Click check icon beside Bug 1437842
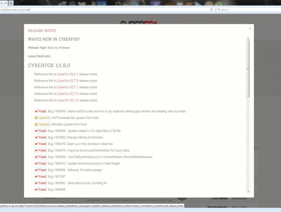 pos(36,137)
